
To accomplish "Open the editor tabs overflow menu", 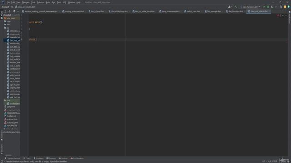I will click(286, 11).
